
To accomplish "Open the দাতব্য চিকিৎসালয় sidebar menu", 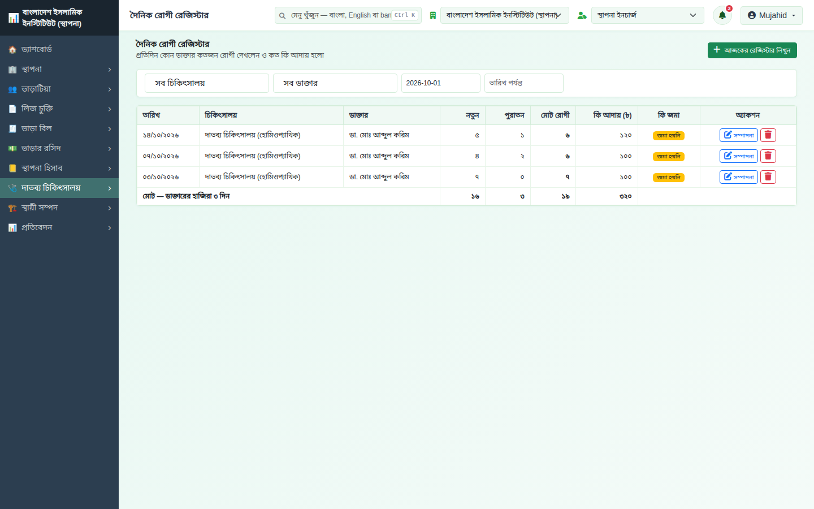I will 59,188.
